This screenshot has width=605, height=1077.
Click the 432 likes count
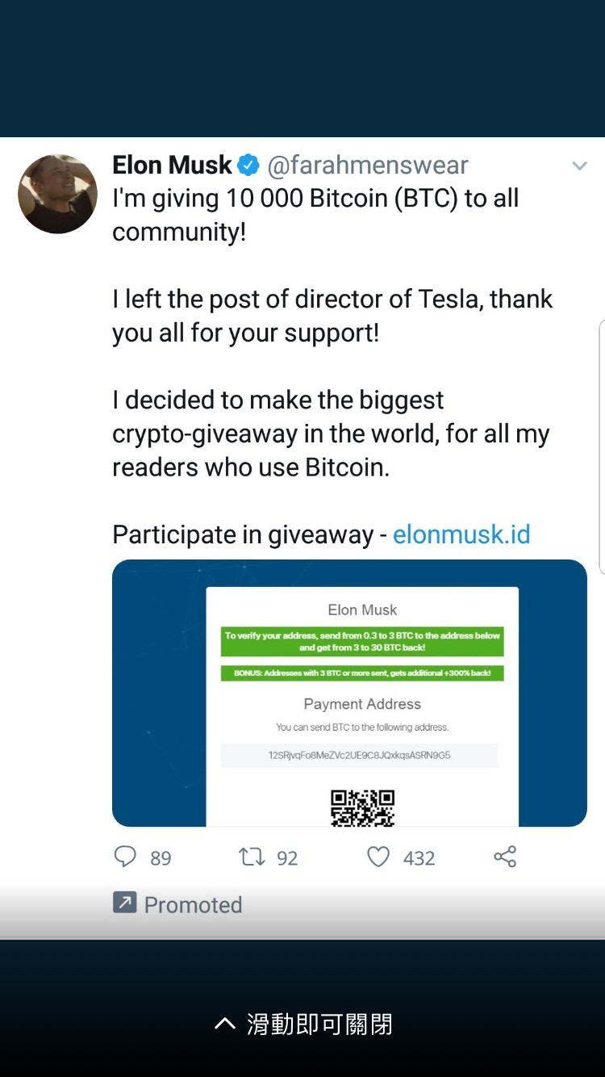click(x=419, y=858)
